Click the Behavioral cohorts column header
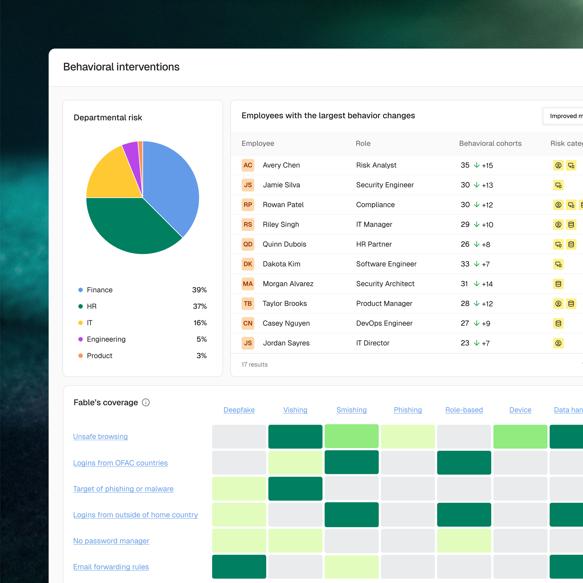Image resolution: width=583 pixels, height=583 pixels. tap(490, 143)
